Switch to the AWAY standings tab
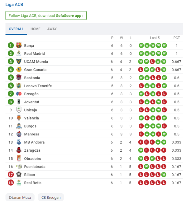Viewport: 196px width, 208px height. pyautogui.click(x=52, y=29)
